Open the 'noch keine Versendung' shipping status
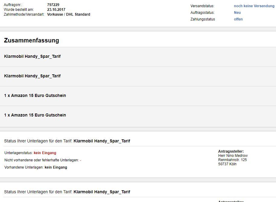The image size is (276, 202). pyautogui.click(x=254, y=6)
